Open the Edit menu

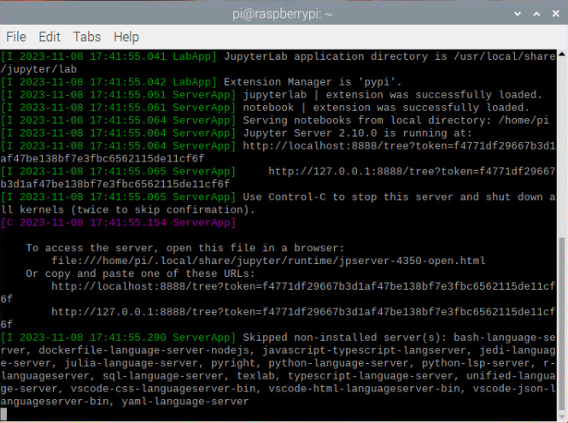[50, 37]
